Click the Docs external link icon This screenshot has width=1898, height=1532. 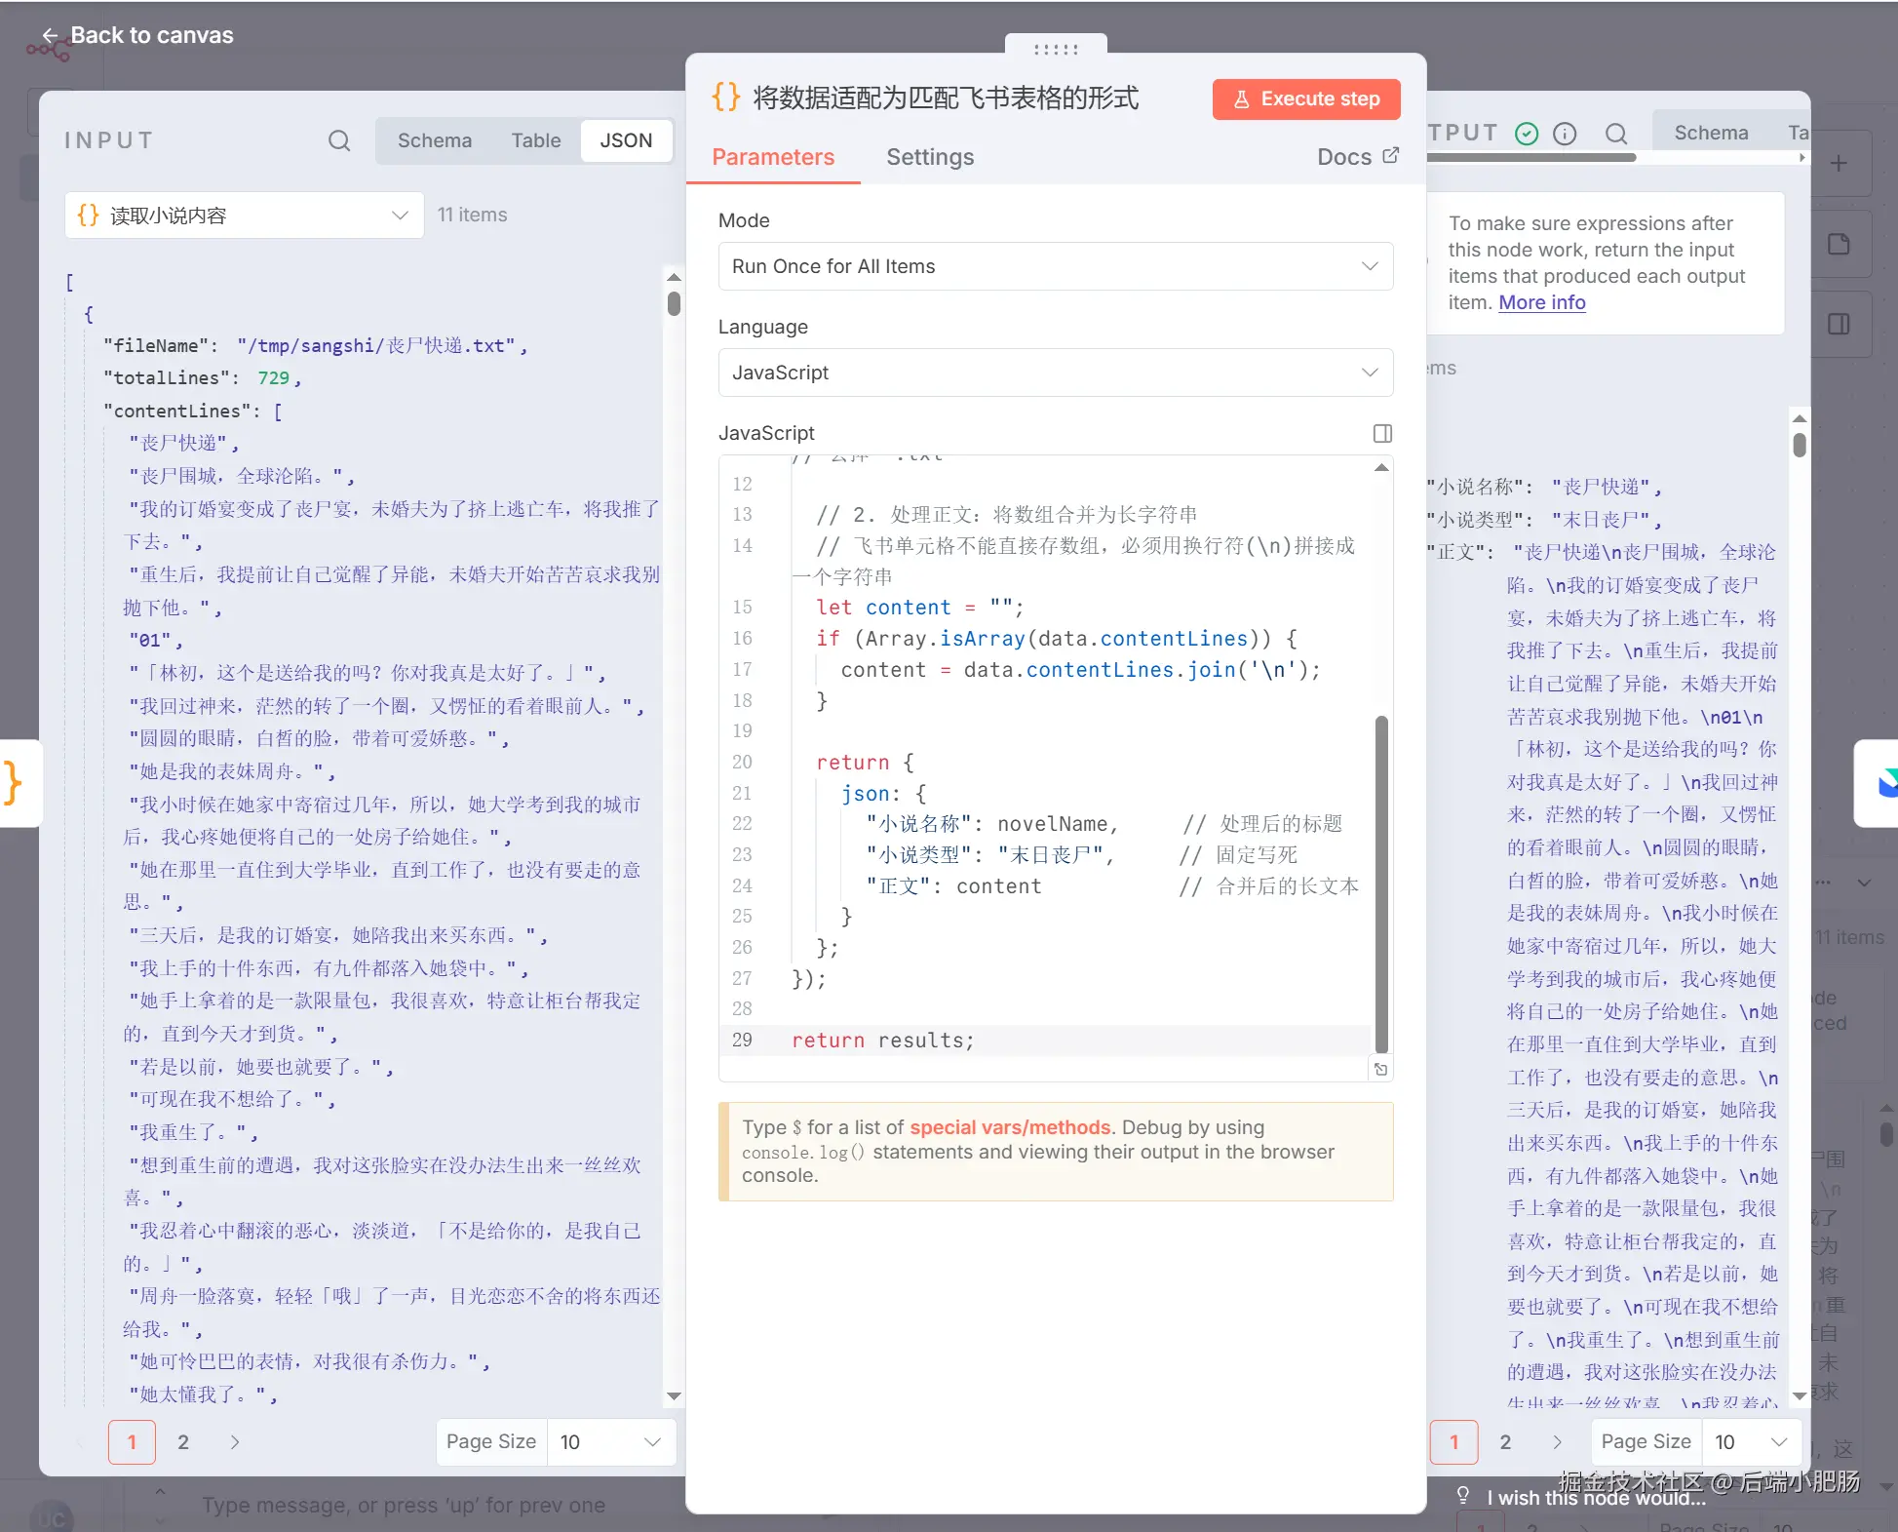1391,155
